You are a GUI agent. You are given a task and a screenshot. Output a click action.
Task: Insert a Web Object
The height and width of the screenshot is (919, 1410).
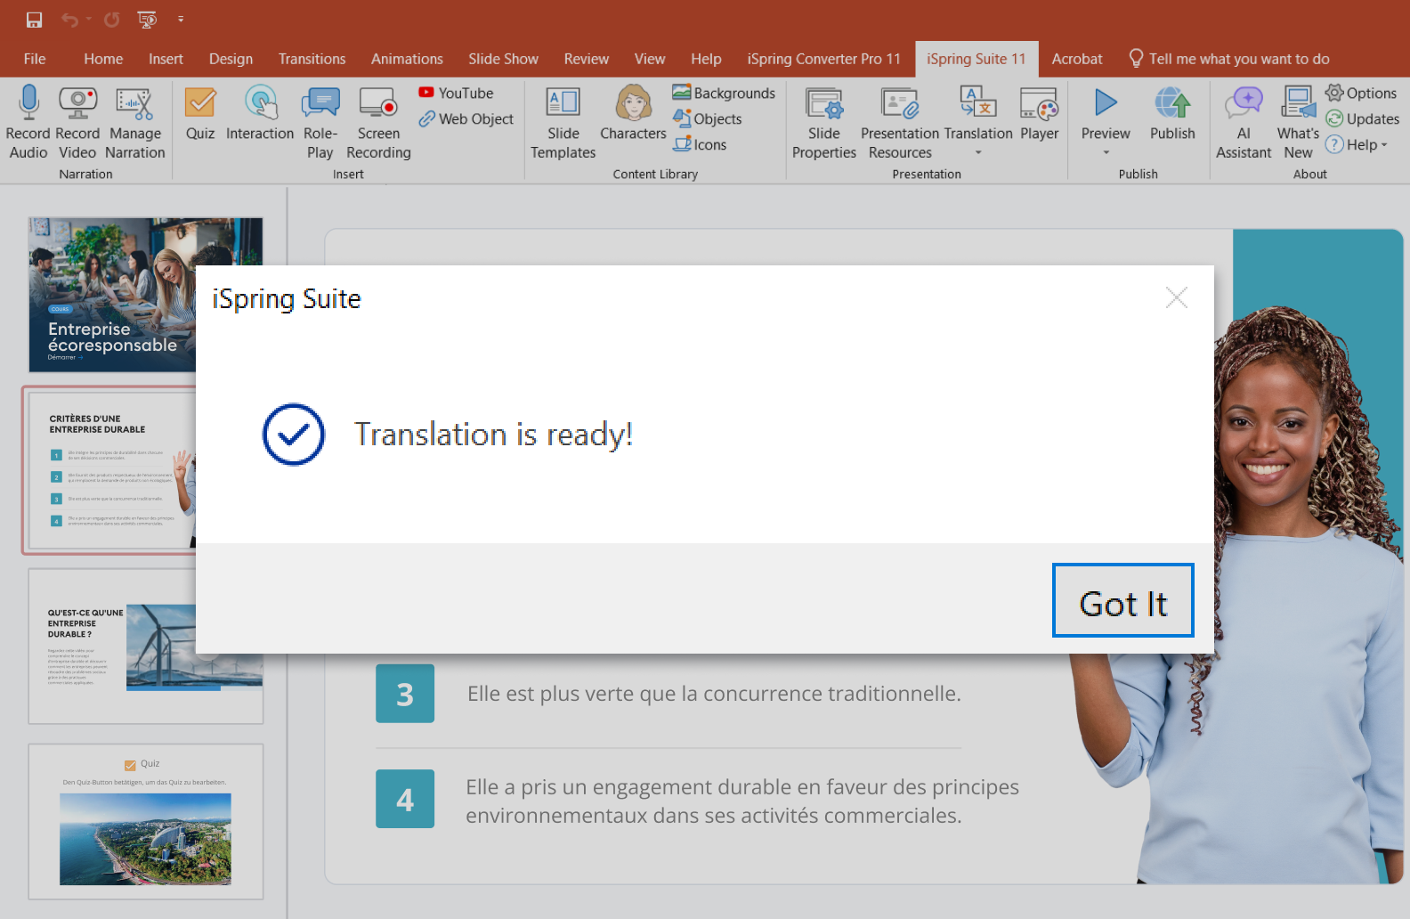pyautogui.click(x=466, y=118)
